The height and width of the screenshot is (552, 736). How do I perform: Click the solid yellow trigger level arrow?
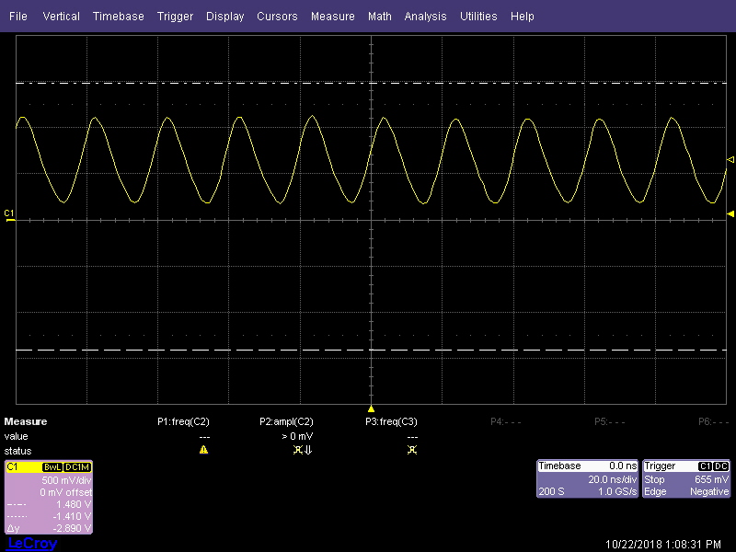(x=730, y=214)
